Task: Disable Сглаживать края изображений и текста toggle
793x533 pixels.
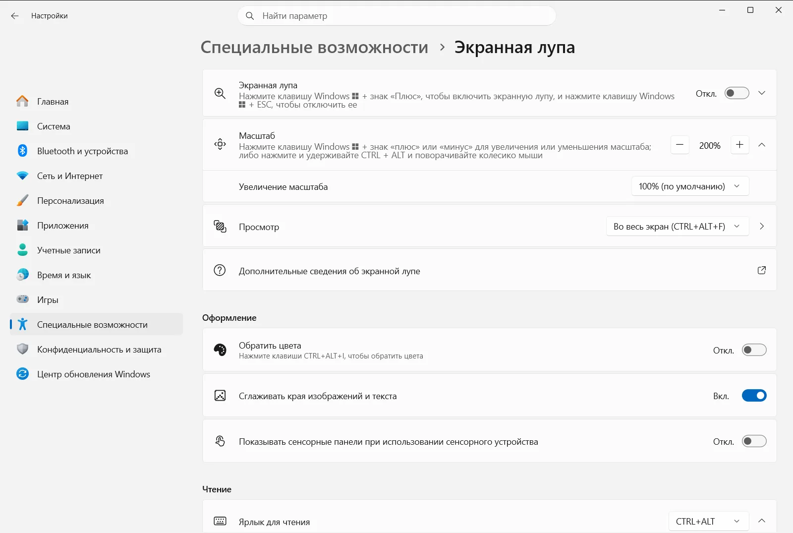Action: click(754, 396)
